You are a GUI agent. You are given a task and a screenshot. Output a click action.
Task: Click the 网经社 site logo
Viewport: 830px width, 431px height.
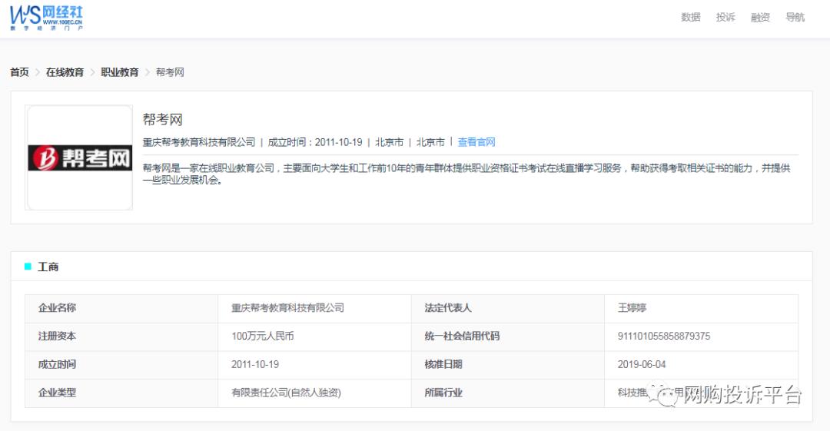tap(46, 17)
